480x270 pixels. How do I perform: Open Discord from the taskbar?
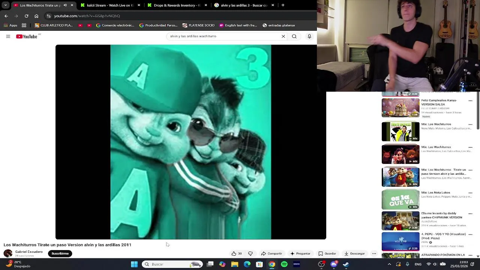coord(334,264)
